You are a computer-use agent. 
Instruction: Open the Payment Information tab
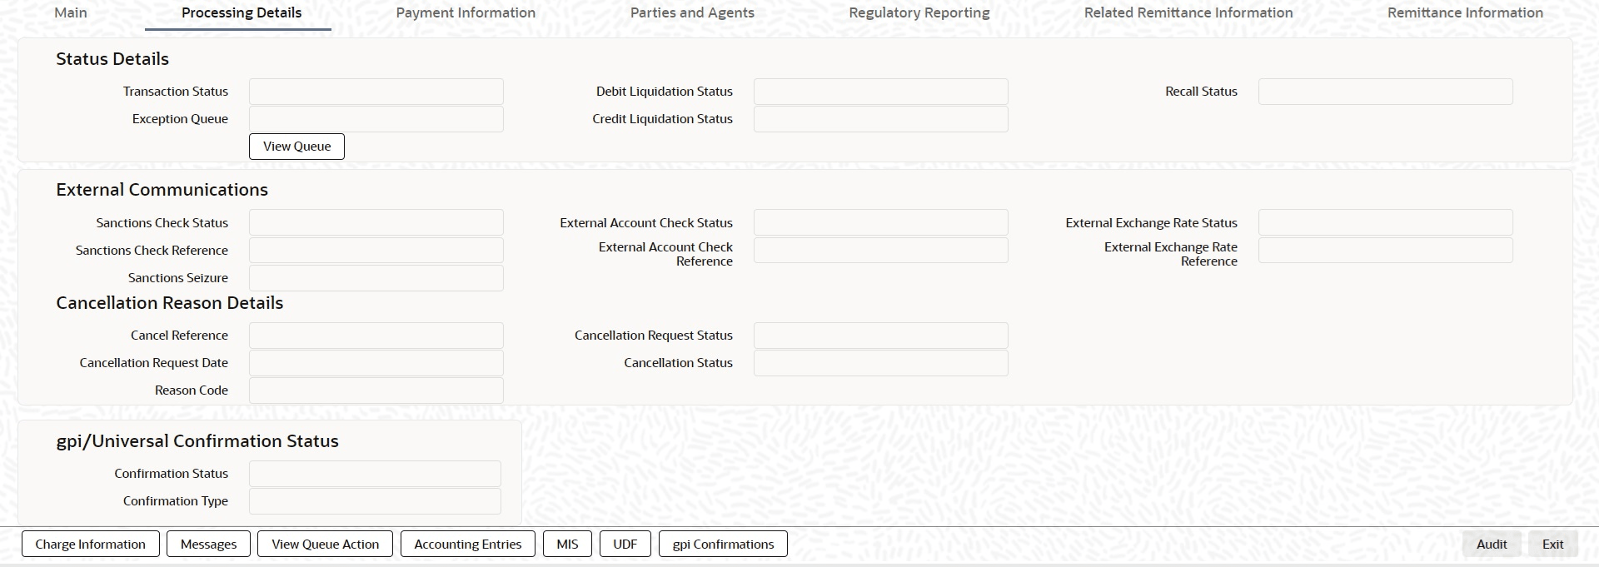tap(466, 12)
